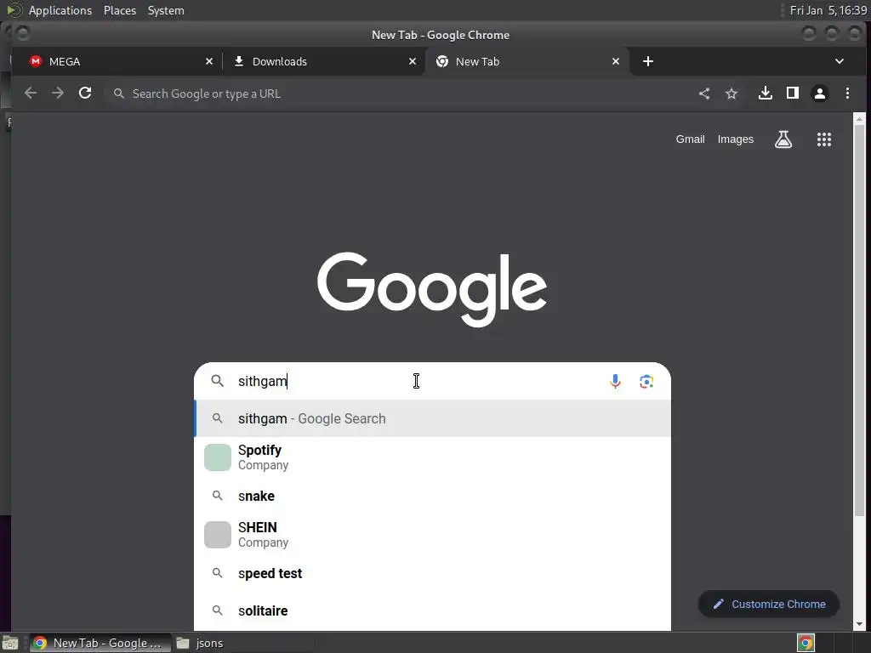Choose the solitaire suggestion
Viewport: 871px width, 653px height.
[432, 610]
